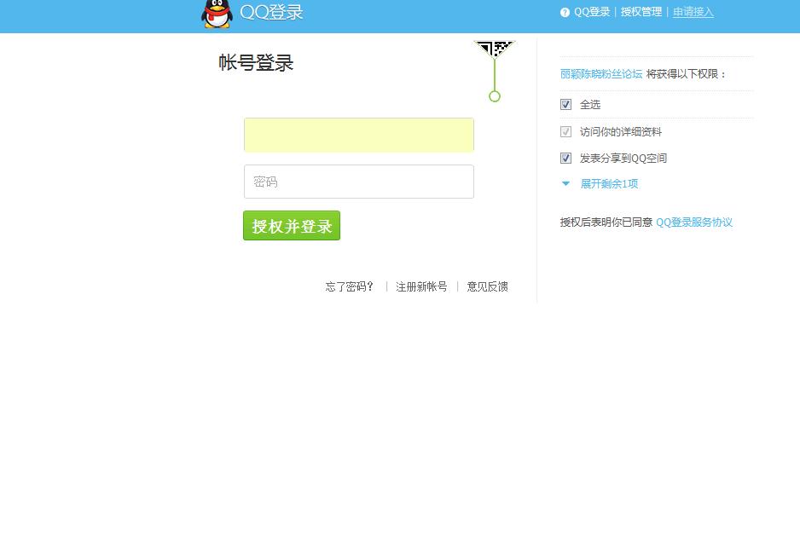Viewport: 800px width, 543px height.
Task: Open the 丽颖陈晓粉丝论坛 app link
Action: (x=601, y=74)
